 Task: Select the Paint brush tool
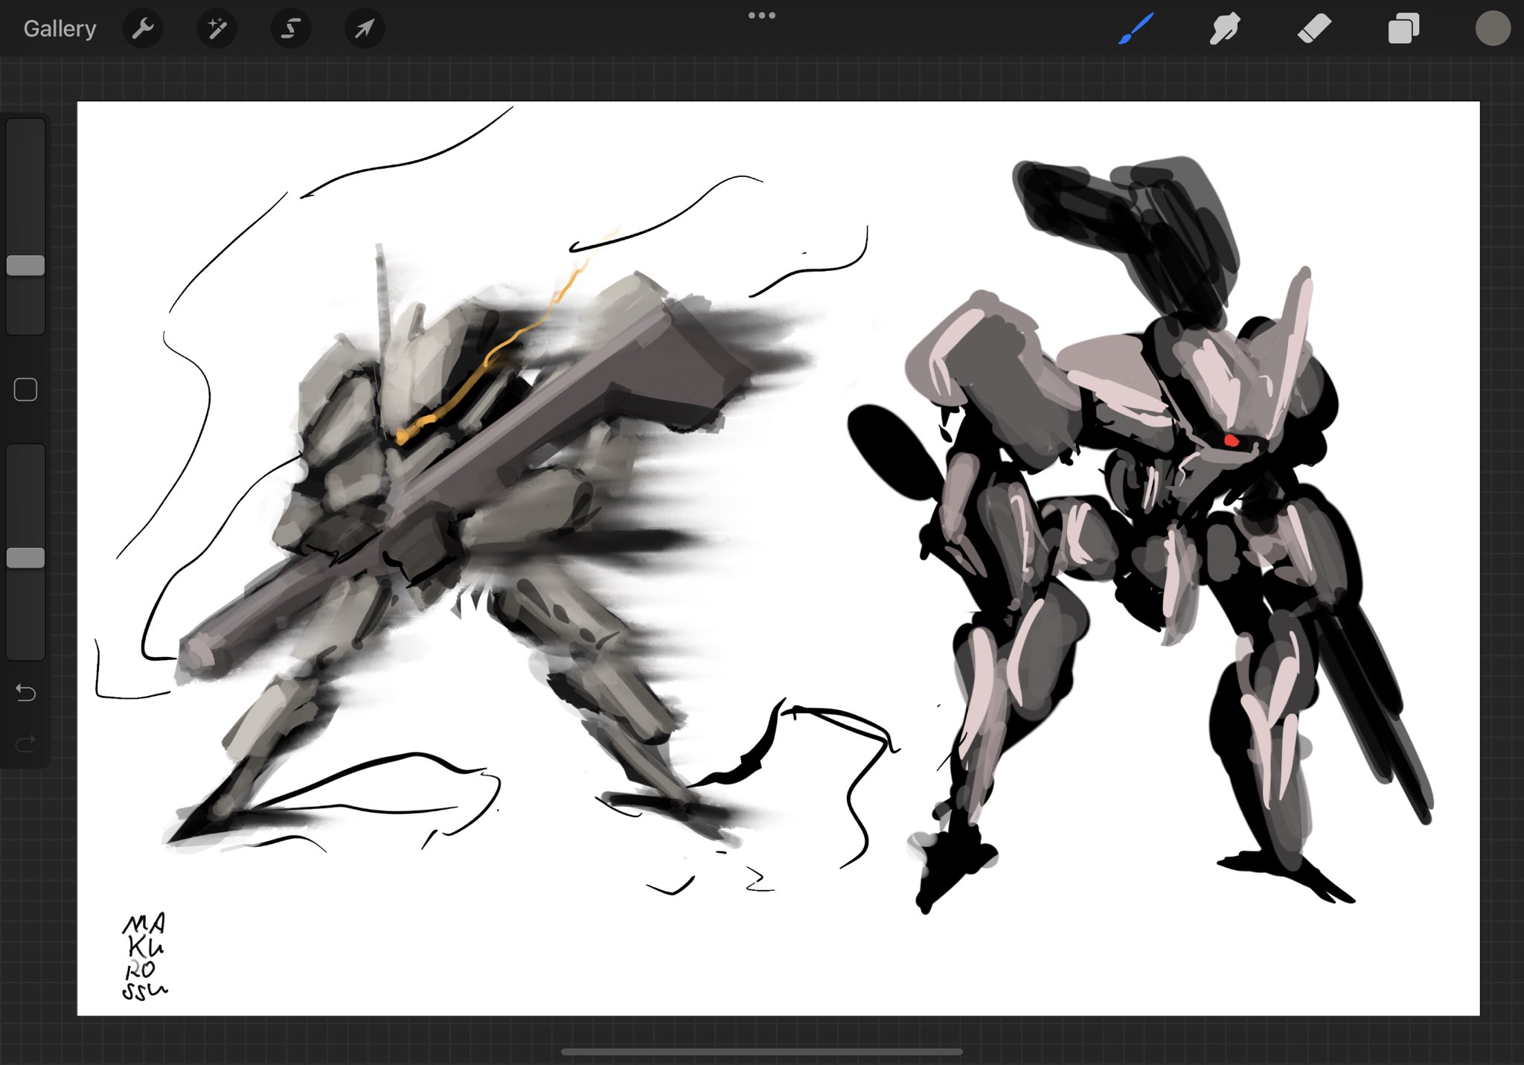[x=1136, y=29]
